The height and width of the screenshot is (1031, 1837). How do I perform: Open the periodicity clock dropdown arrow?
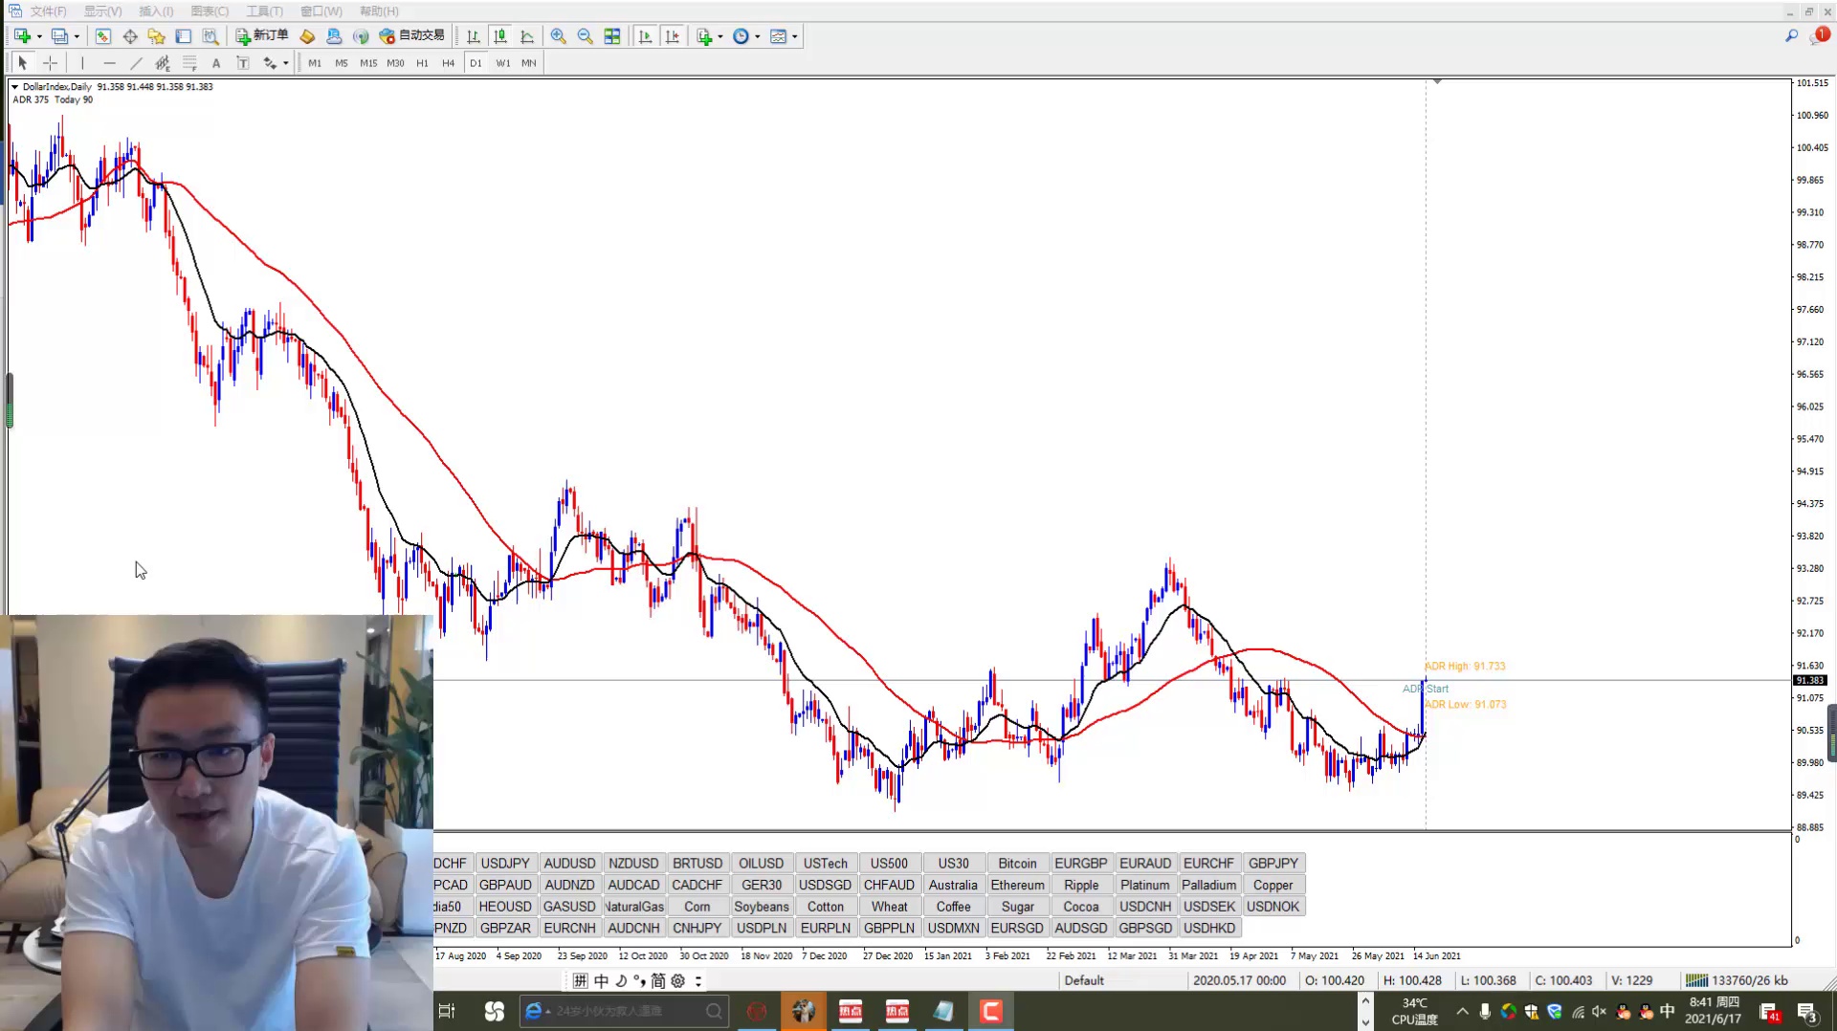click(x=758, y=36)
